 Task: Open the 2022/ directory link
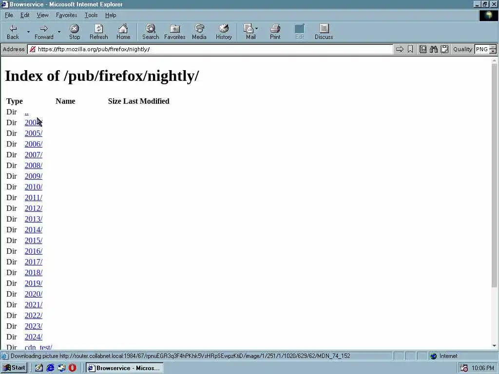click(x=34, y=316)
